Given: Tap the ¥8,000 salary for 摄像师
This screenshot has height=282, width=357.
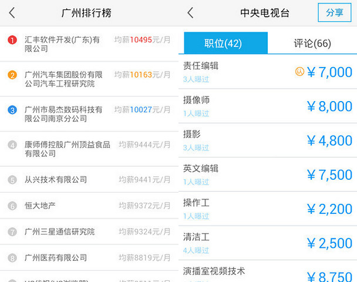Looking at the screenshot, I should (x=329, y=106).
